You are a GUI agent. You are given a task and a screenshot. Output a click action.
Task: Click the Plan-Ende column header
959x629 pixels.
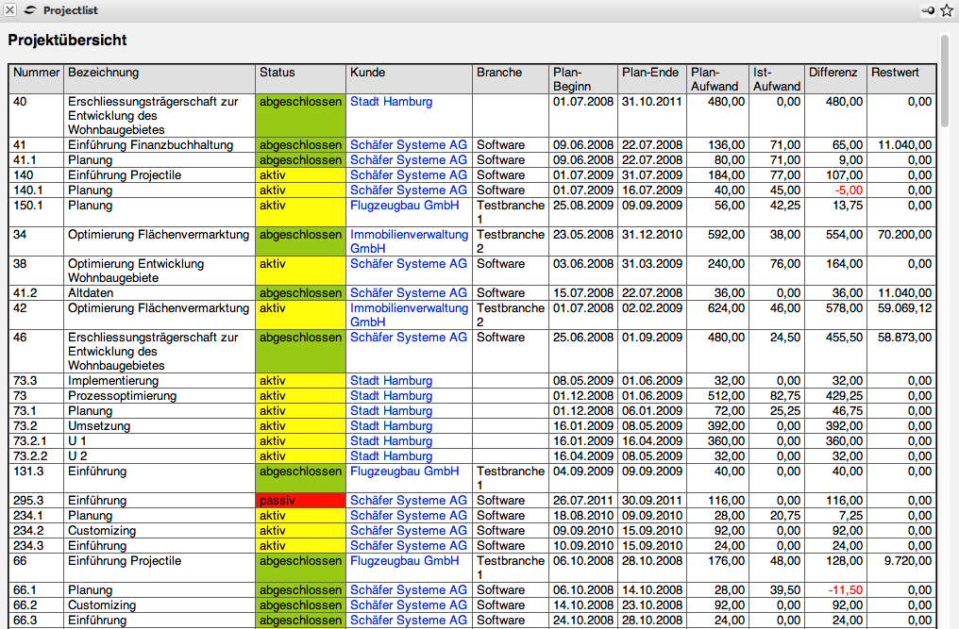click(650, 73)
